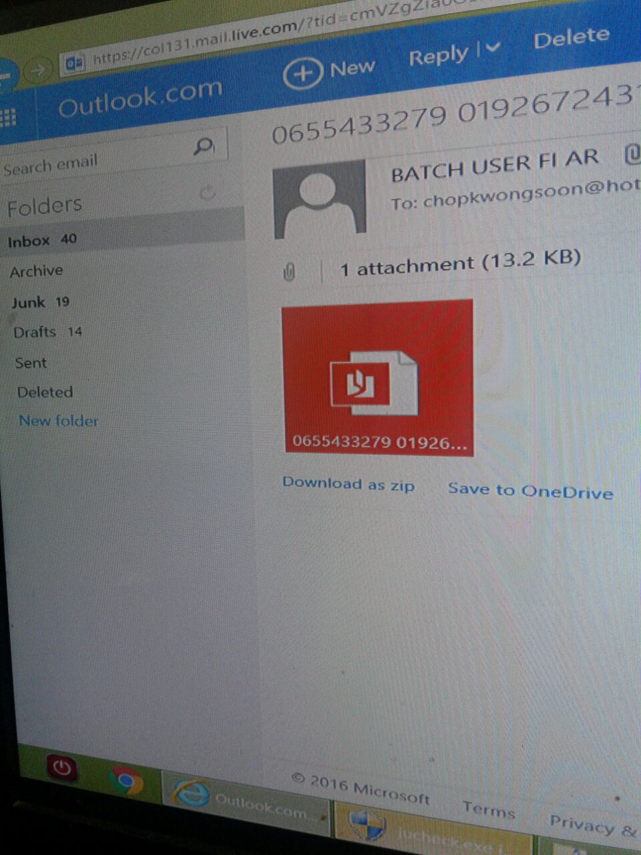Click the 2016 Microsoft copyright text
The width and height of the screenshot is (641, 855).
361,788
